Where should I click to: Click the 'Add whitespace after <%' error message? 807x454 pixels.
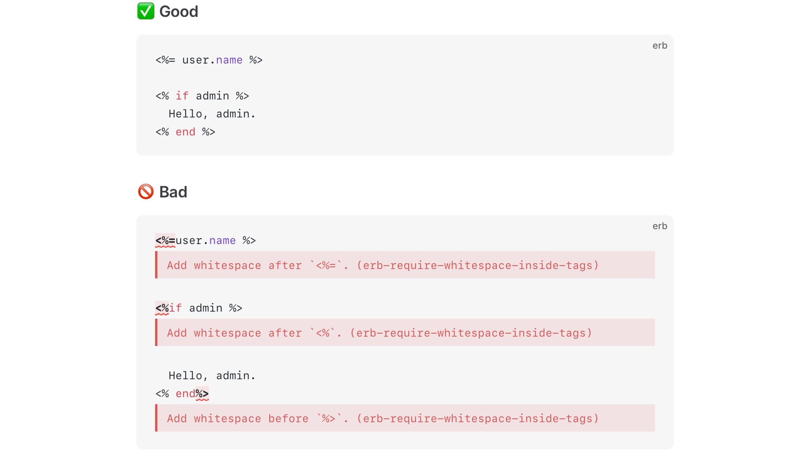coord(379,333)
